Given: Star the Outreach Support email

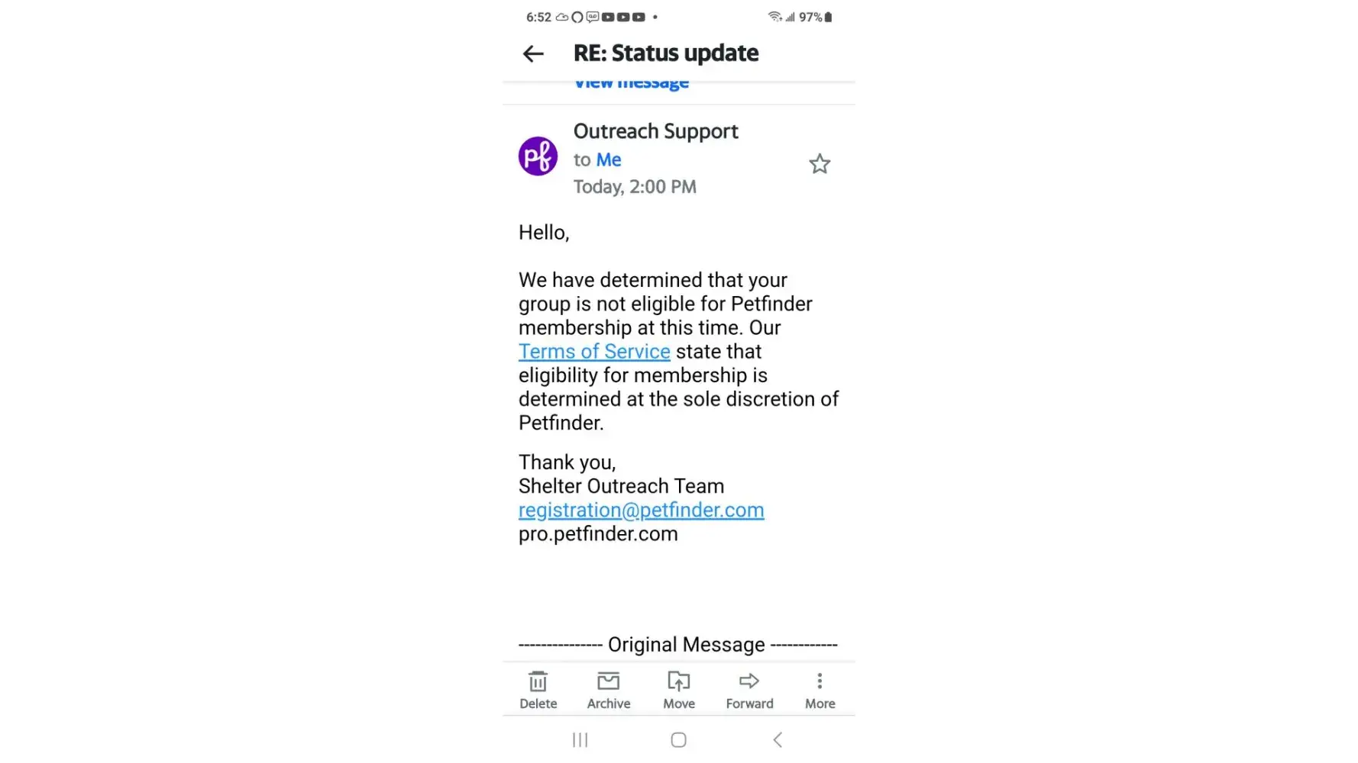Looking at the screenshot, I should (x=820, y=164).
